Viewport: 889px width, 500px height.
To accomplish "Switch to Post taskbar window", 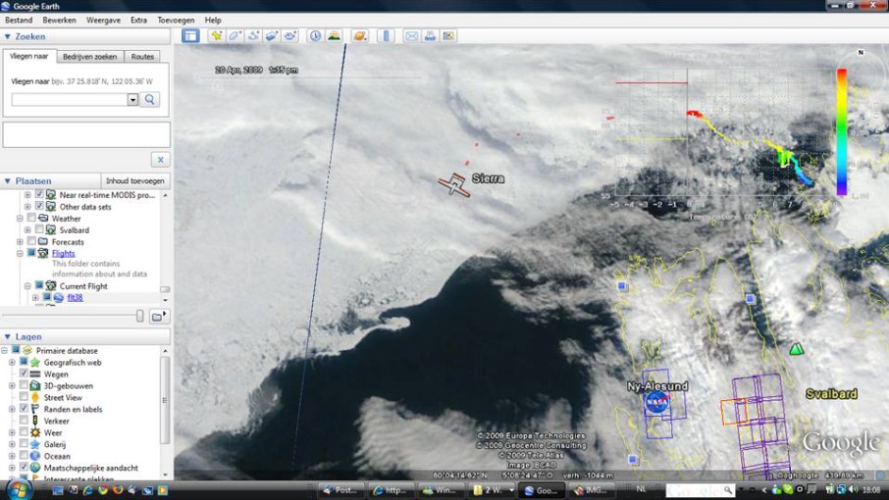I will [x=341, y=490].
